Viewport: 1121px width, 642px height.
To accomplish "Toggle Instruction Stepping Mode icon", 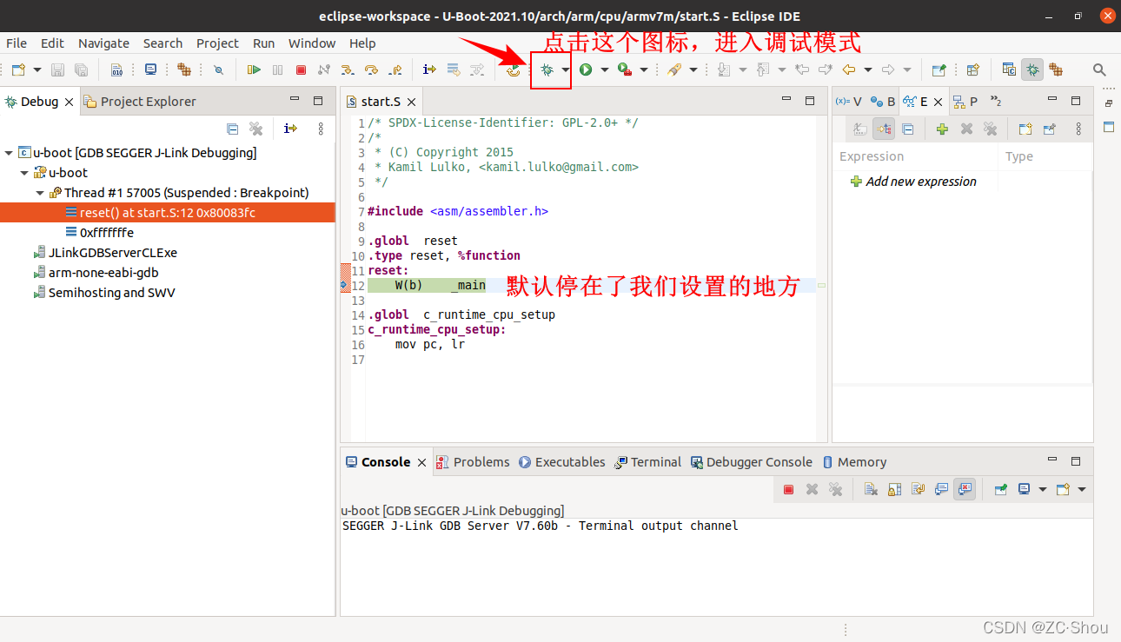I will click(x=429, y=69).
